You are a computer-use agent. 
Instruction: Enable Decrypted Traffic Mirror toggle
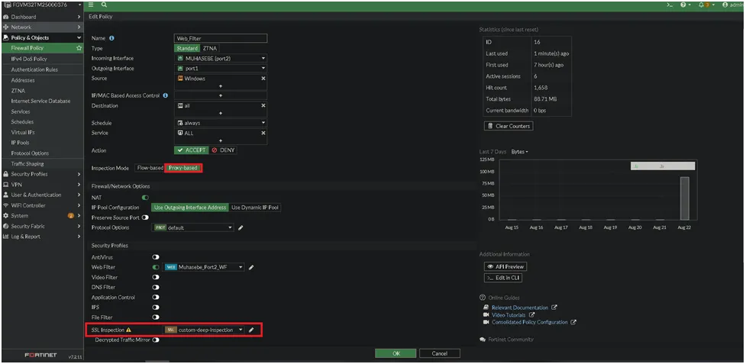[x=156, y=340]
